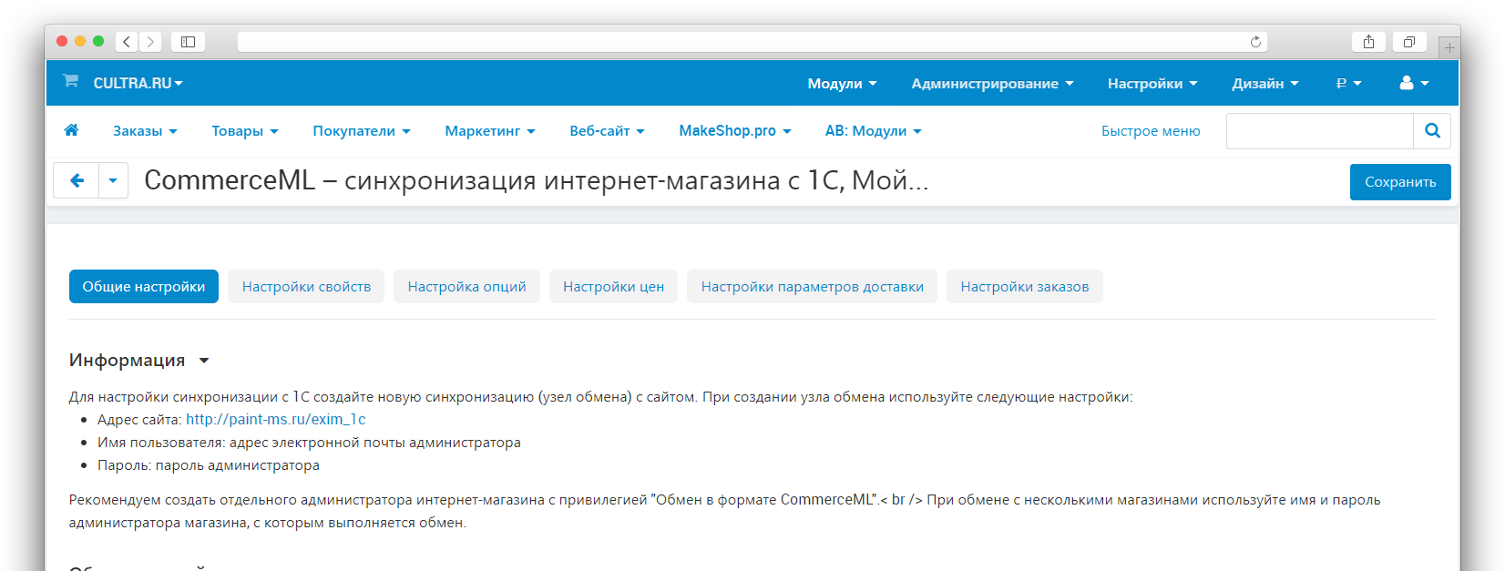
Task: Switch to Настройки параметров доставки tab
Action: click(x=812, y=287)
